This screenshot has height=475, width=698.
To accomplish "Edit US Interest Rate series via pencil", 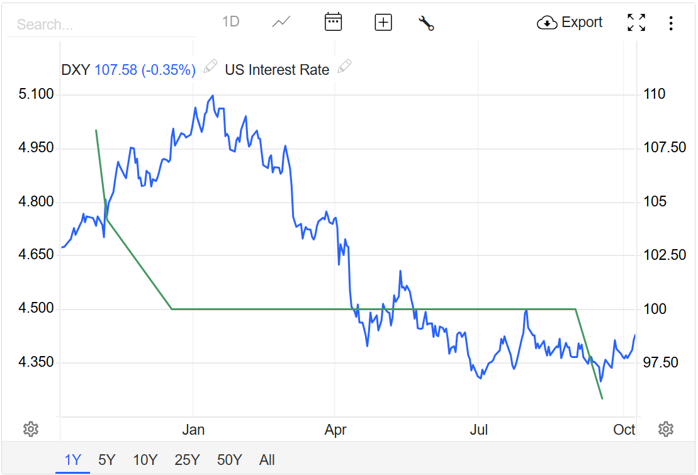I will pyautogui.click(x=344, y=67).
